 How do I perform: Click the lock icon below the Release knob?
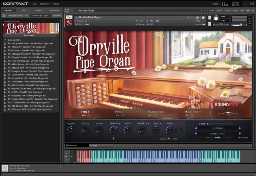[x=113, y=138]
